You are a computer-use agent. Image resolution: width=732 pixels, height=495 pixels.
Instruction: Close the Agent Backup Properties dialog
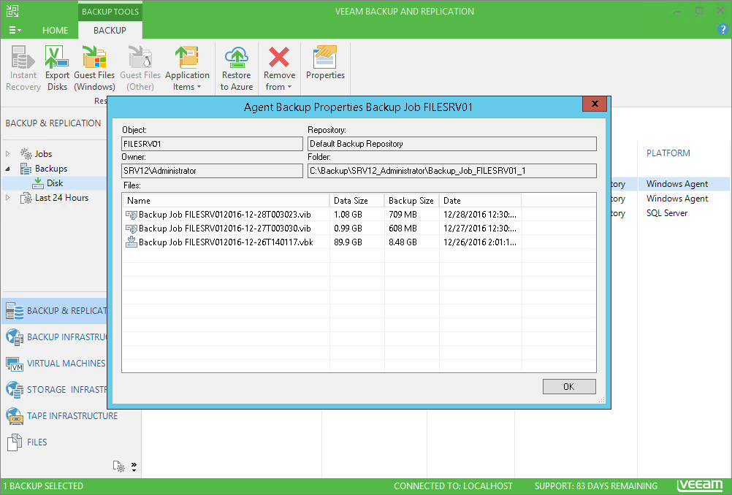[594, 104]
